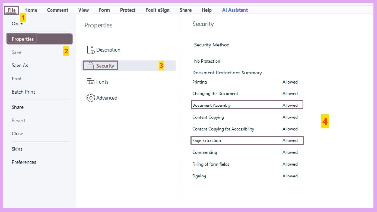Select Properties in the File sidebar
Image resolution: width=377 pixels, height=212 pixels.
coord(23,39)
